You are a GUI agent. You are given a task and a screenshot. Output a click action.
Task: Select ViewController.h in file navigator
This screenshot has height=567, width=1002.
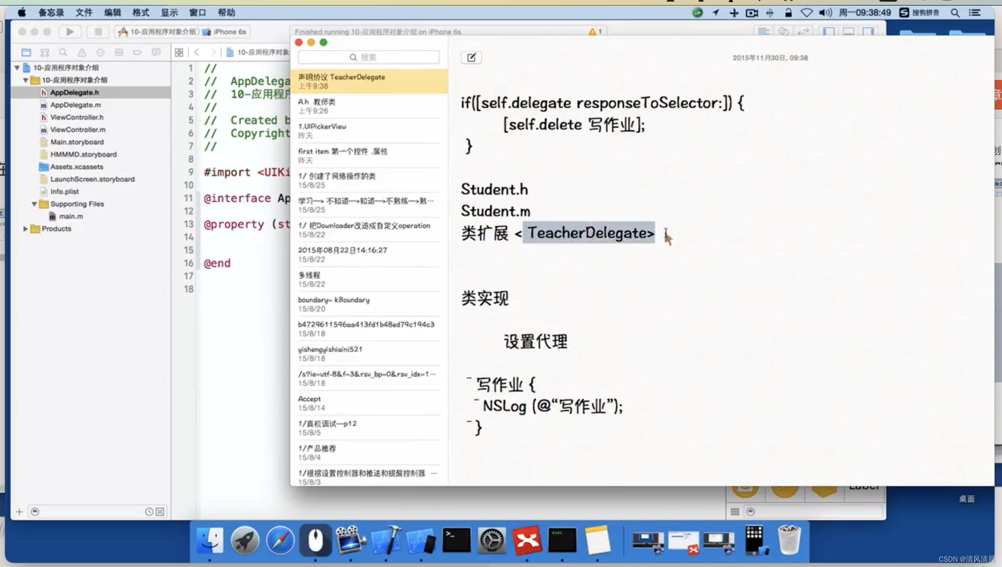coord(77,117)
